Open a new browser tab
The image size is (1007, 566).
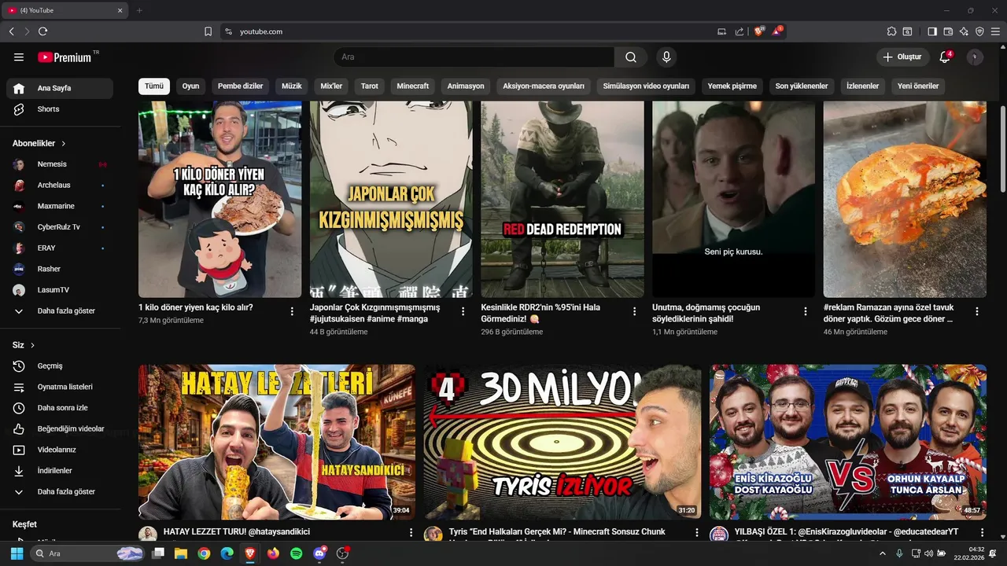139,10
